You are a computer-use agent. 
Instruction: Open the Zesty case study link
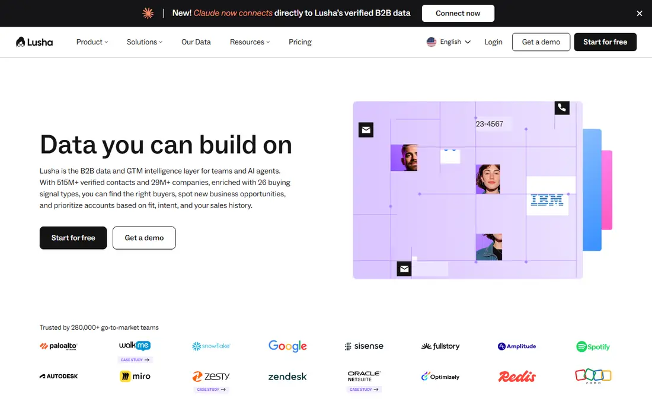click(211, 390)
